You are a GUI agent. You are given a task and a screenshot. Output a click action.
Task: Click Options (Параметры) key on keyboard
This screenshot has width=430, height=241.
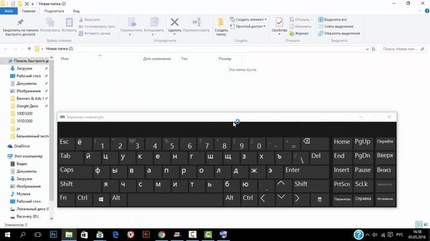tap(343, 199)
